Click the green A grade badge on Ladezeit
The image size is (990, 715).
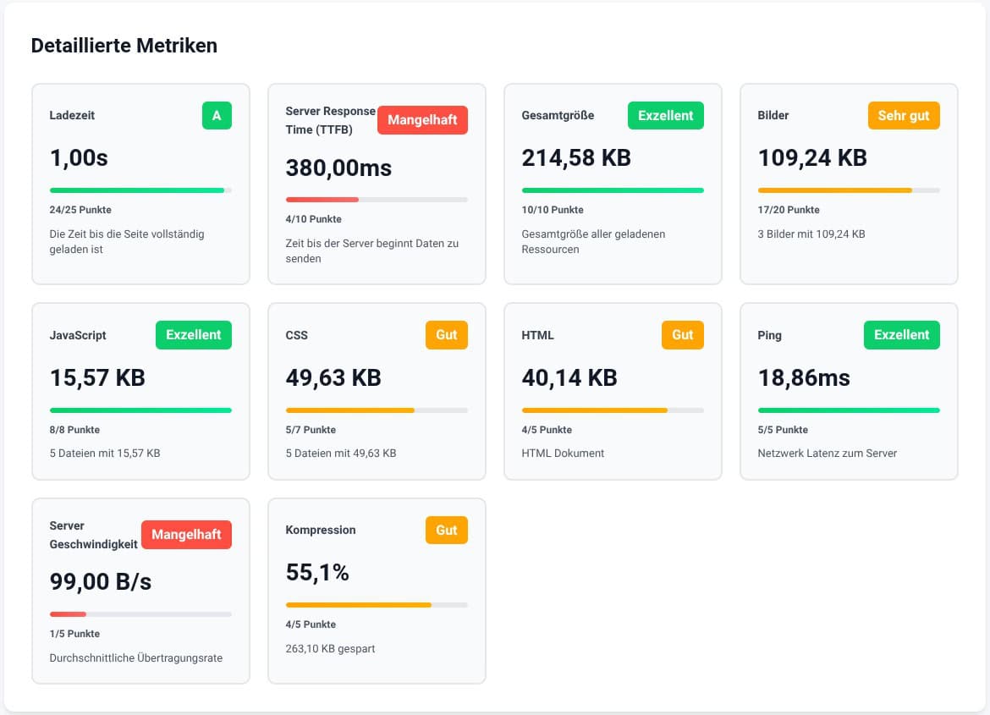pyautogui.click(x=217, y=116)
